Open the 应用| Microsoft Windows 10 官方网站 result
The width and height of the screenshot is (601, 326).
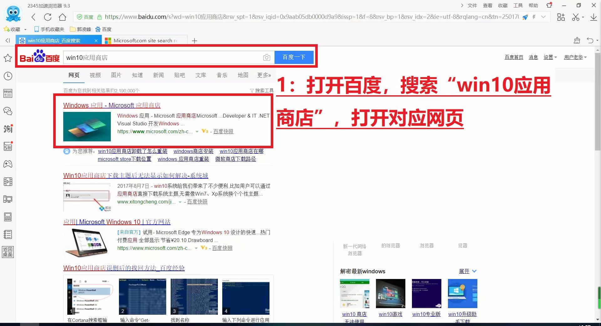(x=117, y=222)
